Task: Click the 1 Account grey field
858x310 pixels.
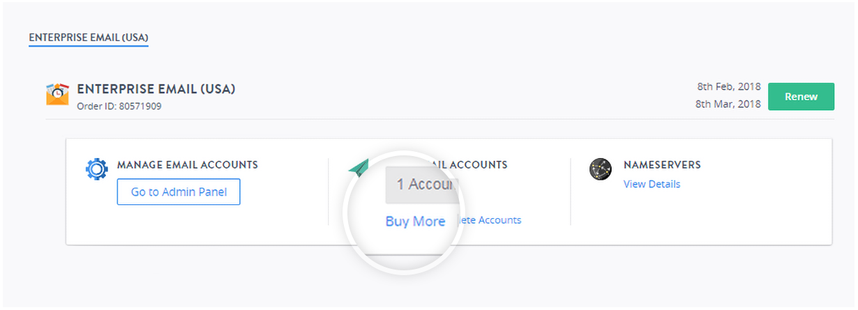Action: tap(422, 185)
